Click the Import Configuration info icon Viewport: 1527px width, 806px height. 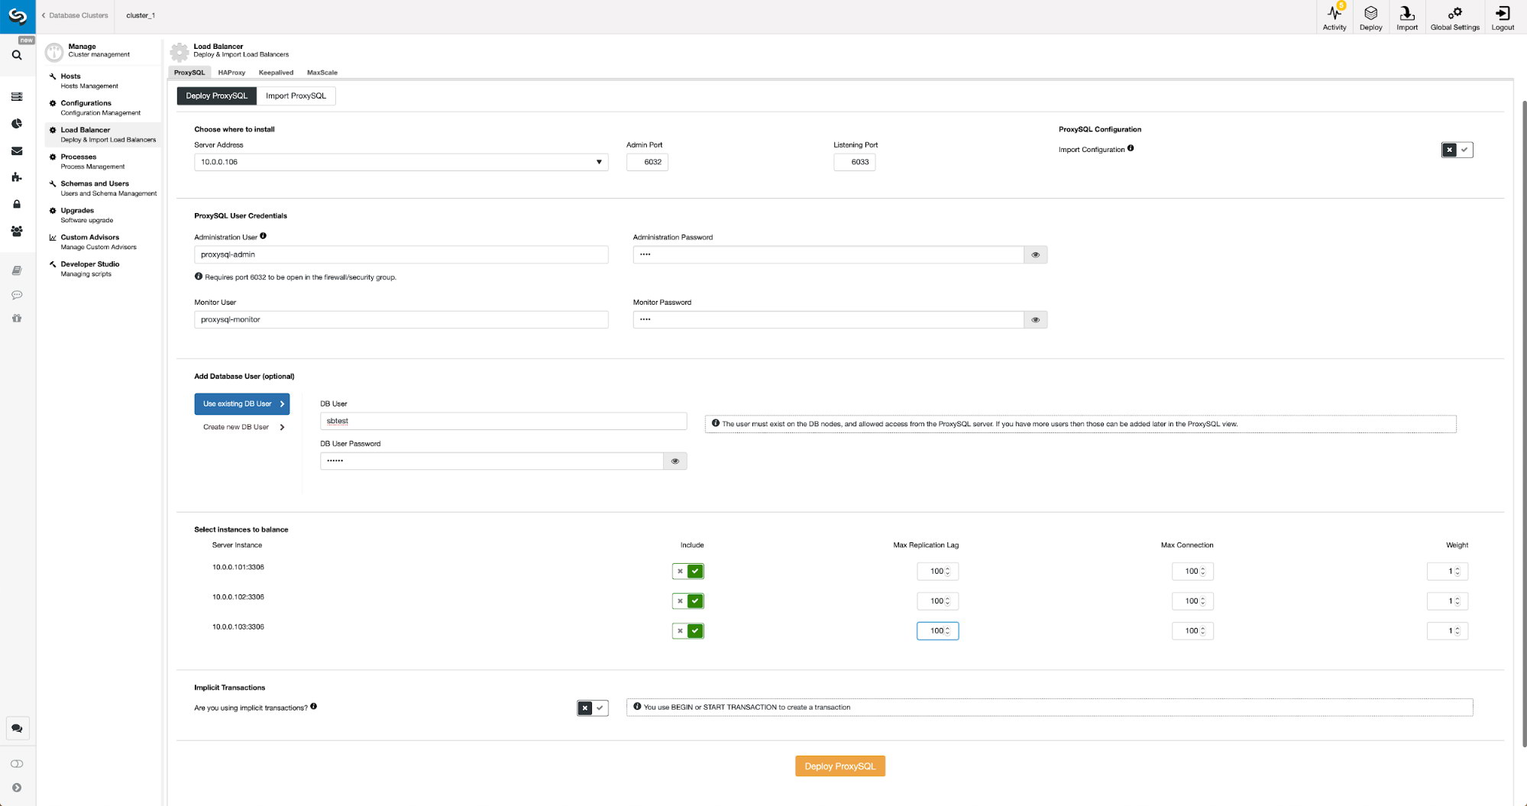[1131, 148]
